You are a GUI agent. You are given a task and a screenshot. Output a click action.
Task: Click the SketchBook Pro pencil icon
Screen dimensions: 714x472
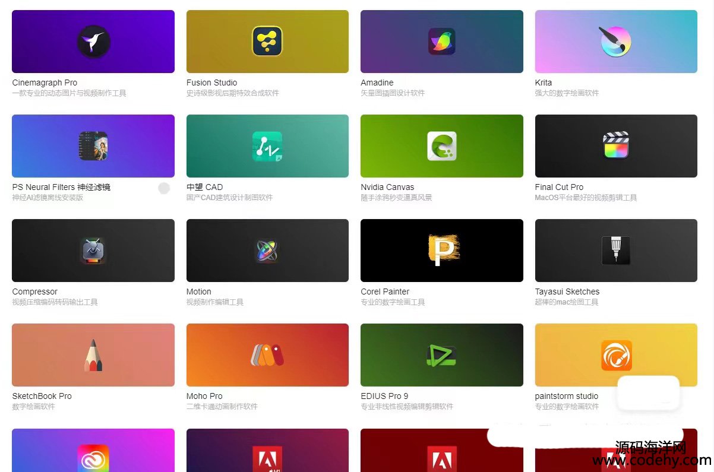coord(93,355)
